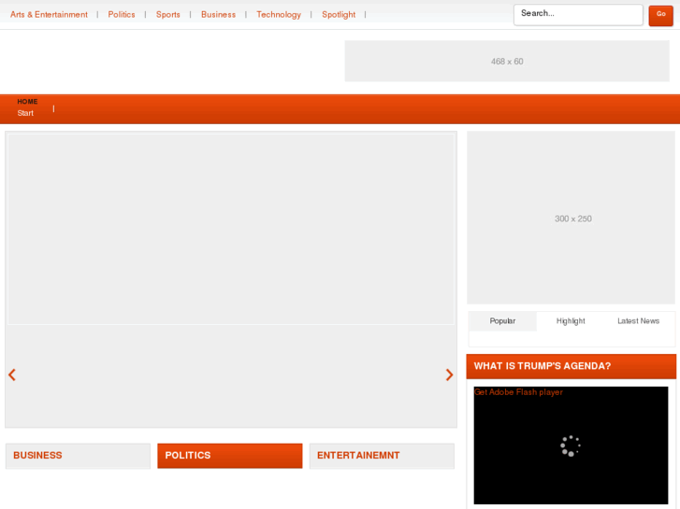Screen dimensions: 680x509
Task: Switch to the Latest News tab
Action: 638,321
